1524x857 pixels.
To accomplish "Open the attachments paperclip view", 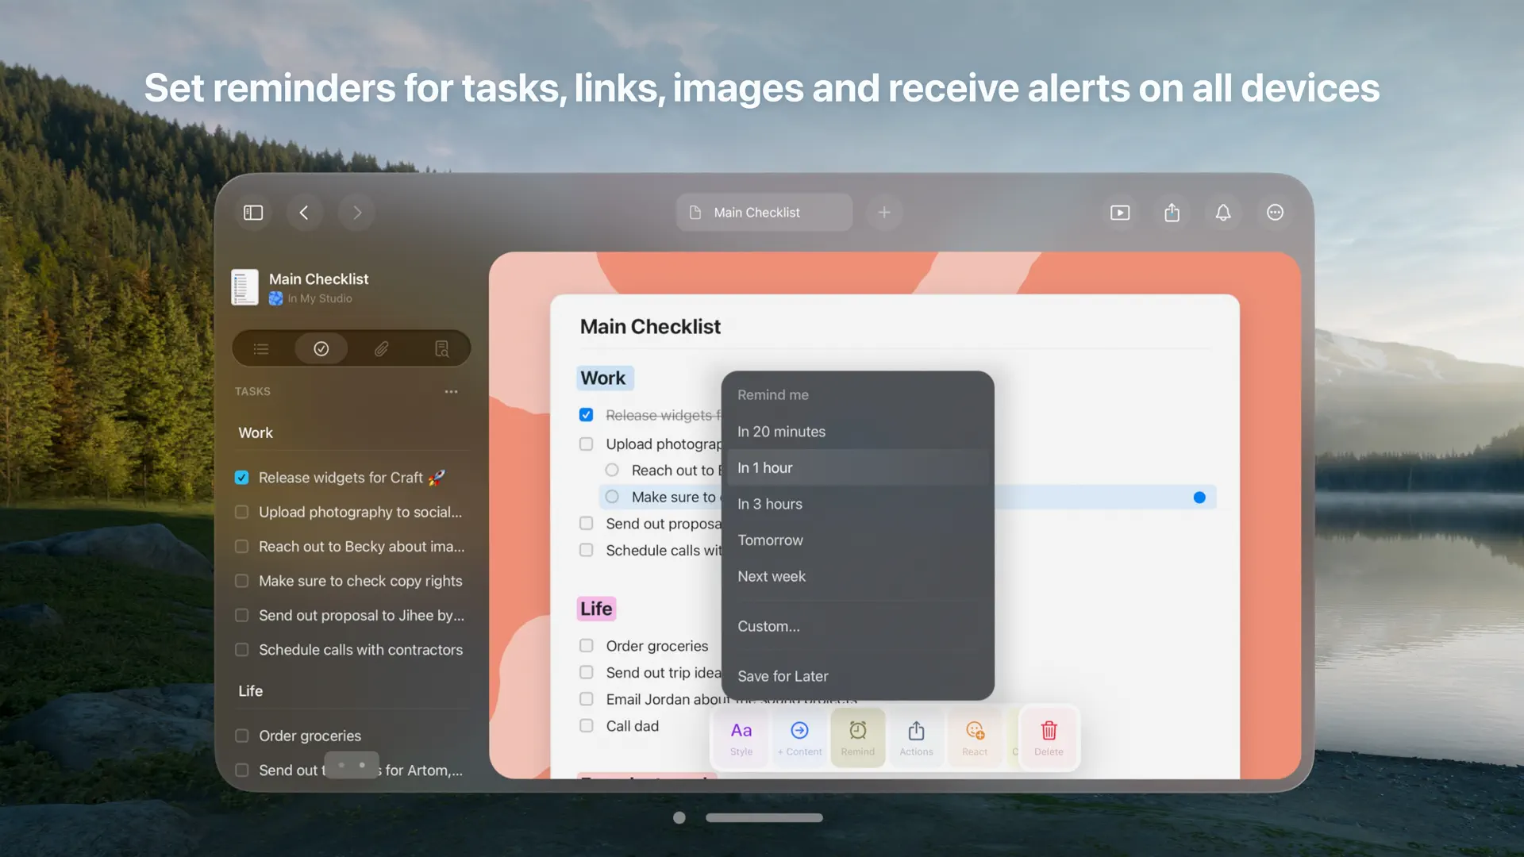I will coord(381,348).
